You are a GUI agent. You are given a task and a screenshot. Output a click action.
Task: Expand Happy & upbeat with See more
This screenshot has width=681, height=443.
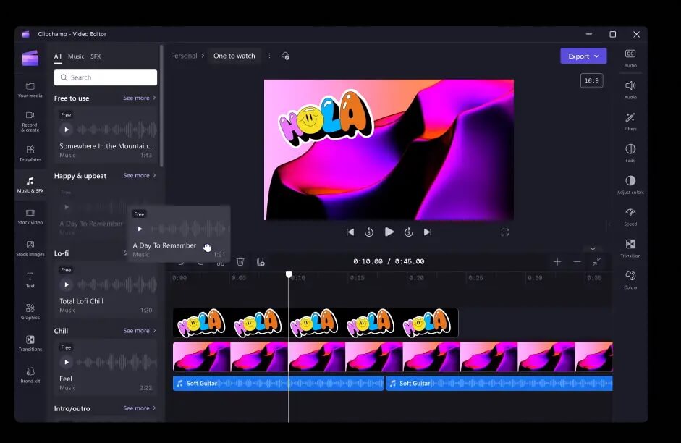(x=140, y=175)
